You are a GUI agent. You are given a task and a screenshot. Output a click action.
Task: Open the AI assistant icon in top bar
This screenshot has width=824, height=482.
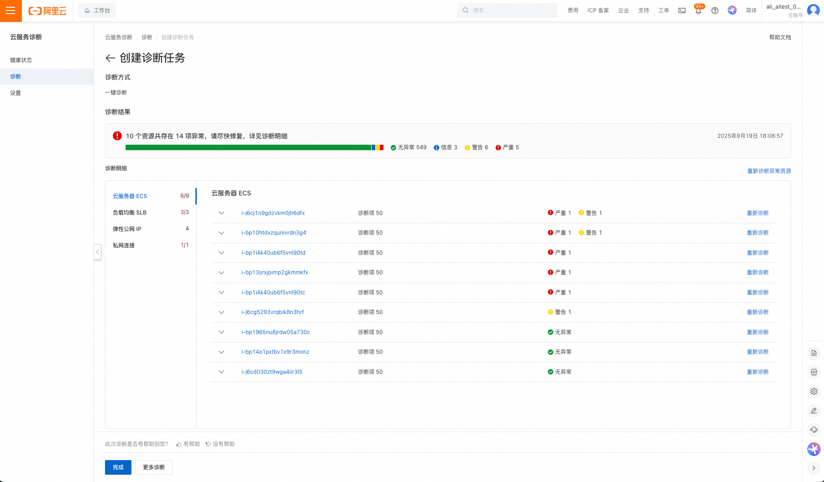732,10
